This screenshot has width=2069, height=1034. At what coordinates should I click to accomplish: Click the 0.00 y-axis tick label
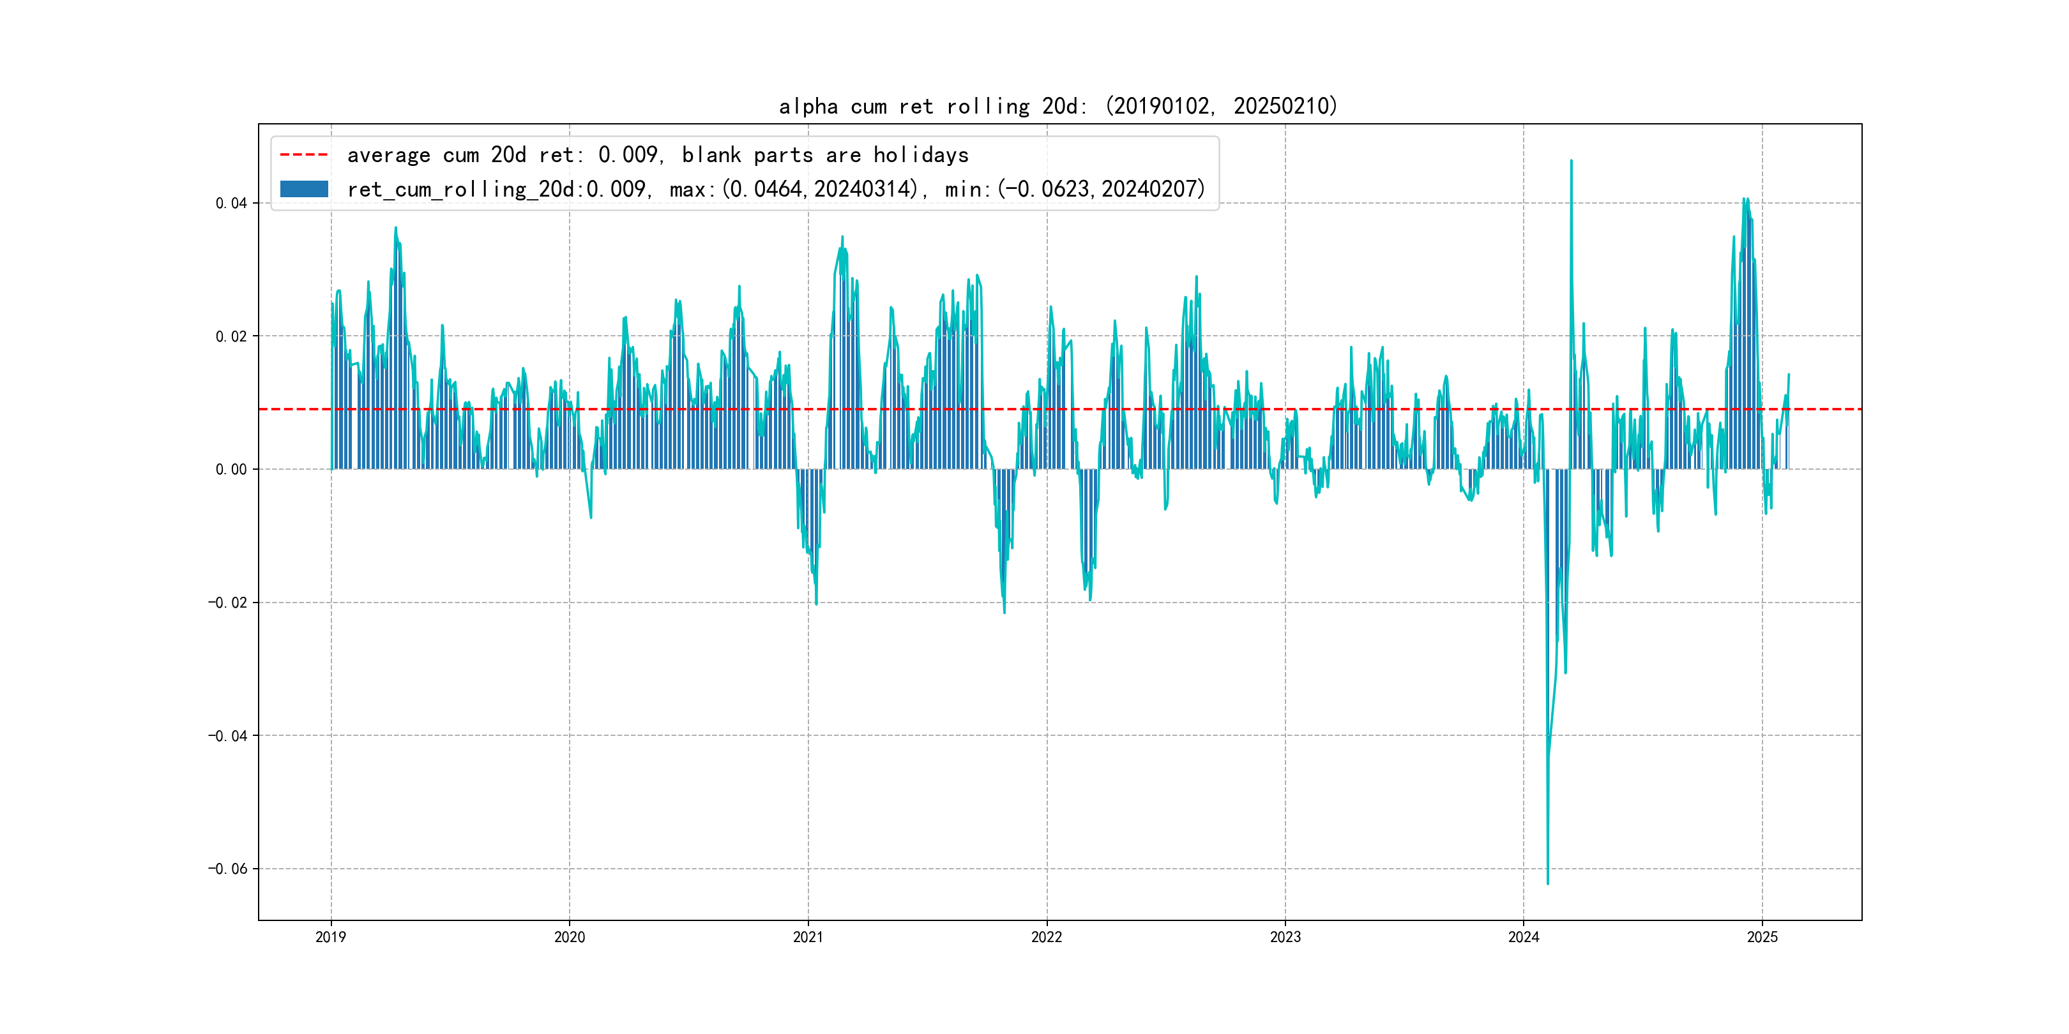click(231, 470)
